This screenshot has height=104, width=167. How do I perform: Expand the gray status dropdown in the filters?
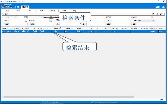(146, 20)
